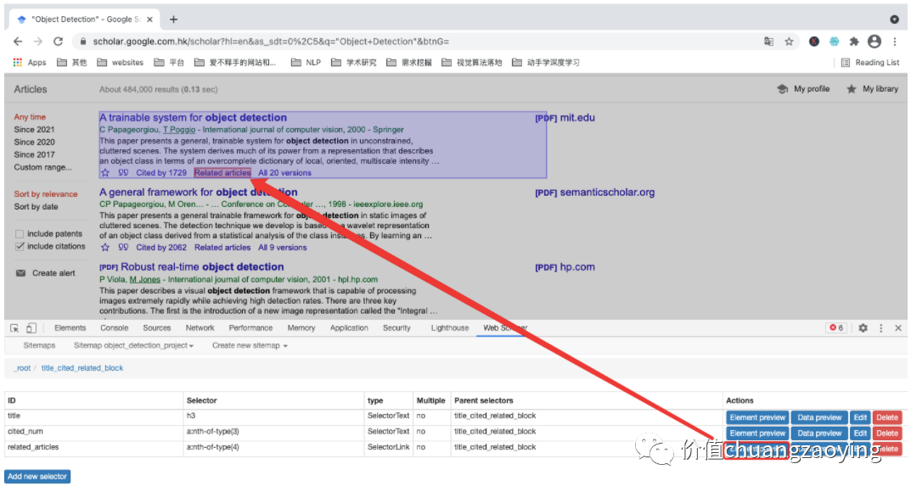Filter results Since 2020
911x492 pixels.
[34, 143]
